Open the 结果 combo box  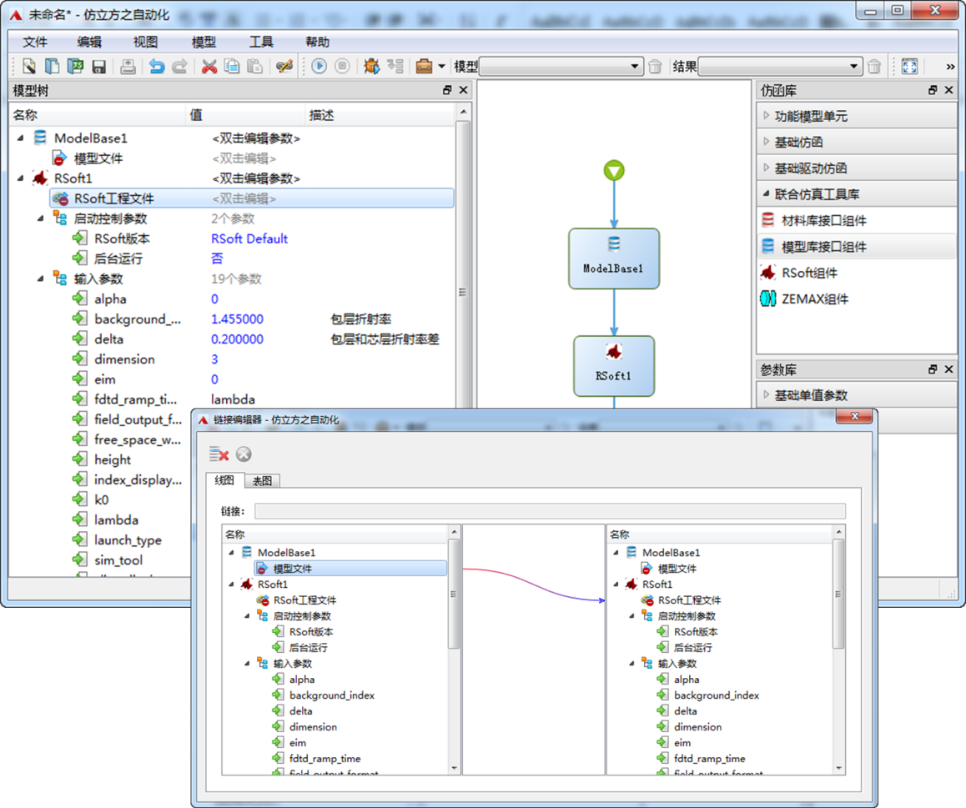coord(780,67)
